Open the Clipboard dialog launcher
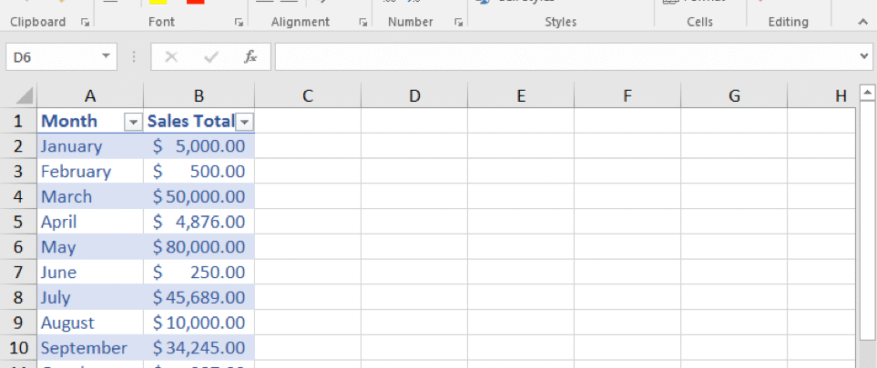877x368 pixels. [85, 22]
